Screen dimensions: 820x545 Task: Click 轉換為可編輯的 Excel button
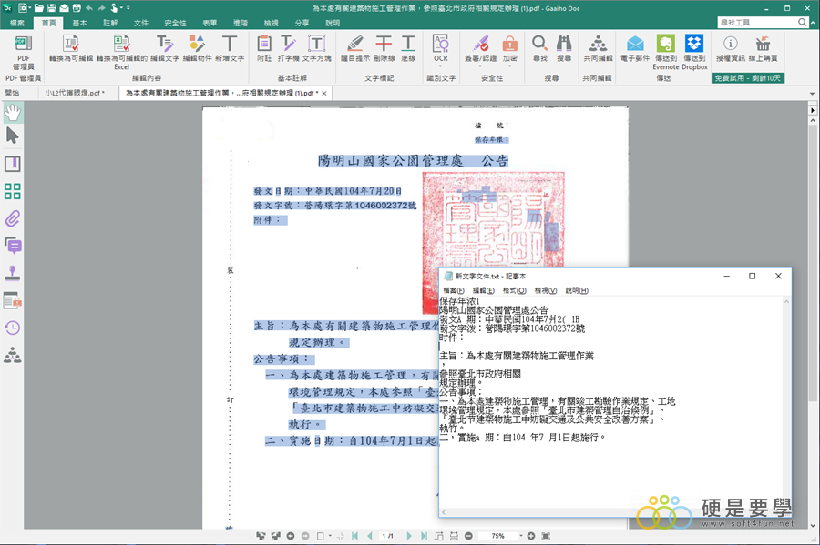pos(121,48)
